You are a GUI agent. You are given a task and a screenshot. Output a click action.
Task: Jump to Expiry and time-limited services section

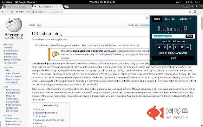50,120
